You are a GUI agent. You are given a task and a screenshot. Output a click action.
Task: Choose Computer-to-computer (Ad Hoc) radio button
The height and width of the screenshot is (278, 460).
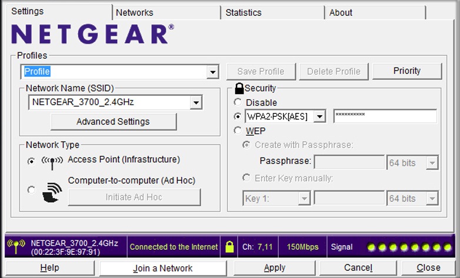(31, 190)
